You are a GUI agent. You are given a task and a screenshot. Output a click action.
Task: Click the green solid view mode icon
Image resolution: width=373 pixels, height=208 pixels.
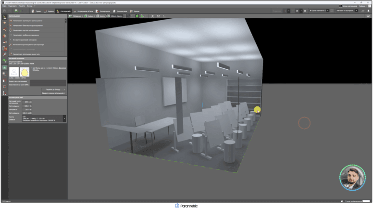click(x=137, y=16)
